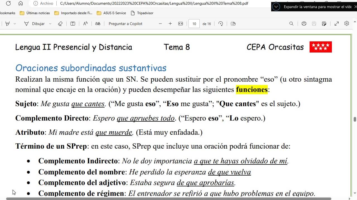
Task: Switch the page view layout
Action: pos(233,24)
